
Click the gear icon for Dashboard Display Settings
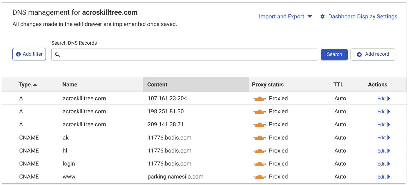323,17
